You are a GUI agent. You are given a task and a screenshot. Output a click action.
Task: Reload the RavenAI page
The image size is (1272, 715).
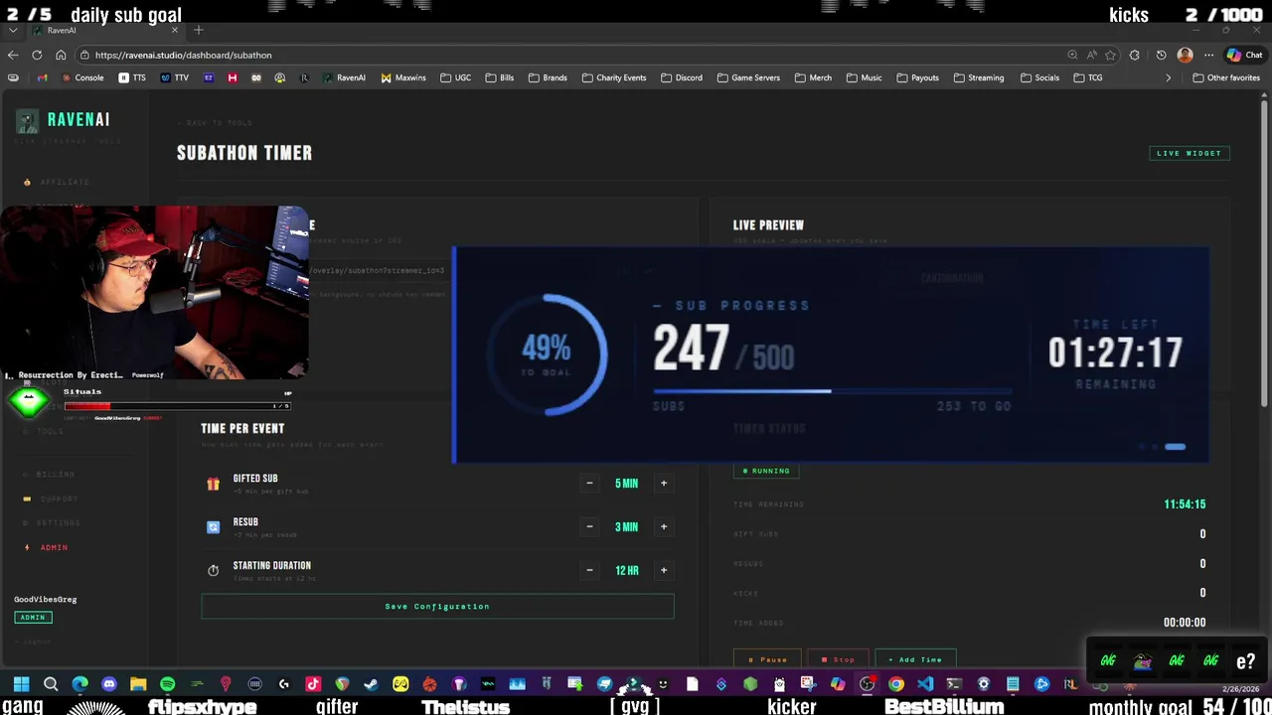[37, 55]
